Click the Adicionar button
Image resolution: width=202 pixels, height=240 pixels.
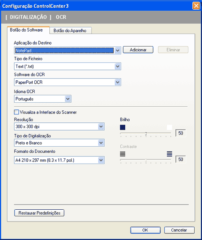click(138, 50)
